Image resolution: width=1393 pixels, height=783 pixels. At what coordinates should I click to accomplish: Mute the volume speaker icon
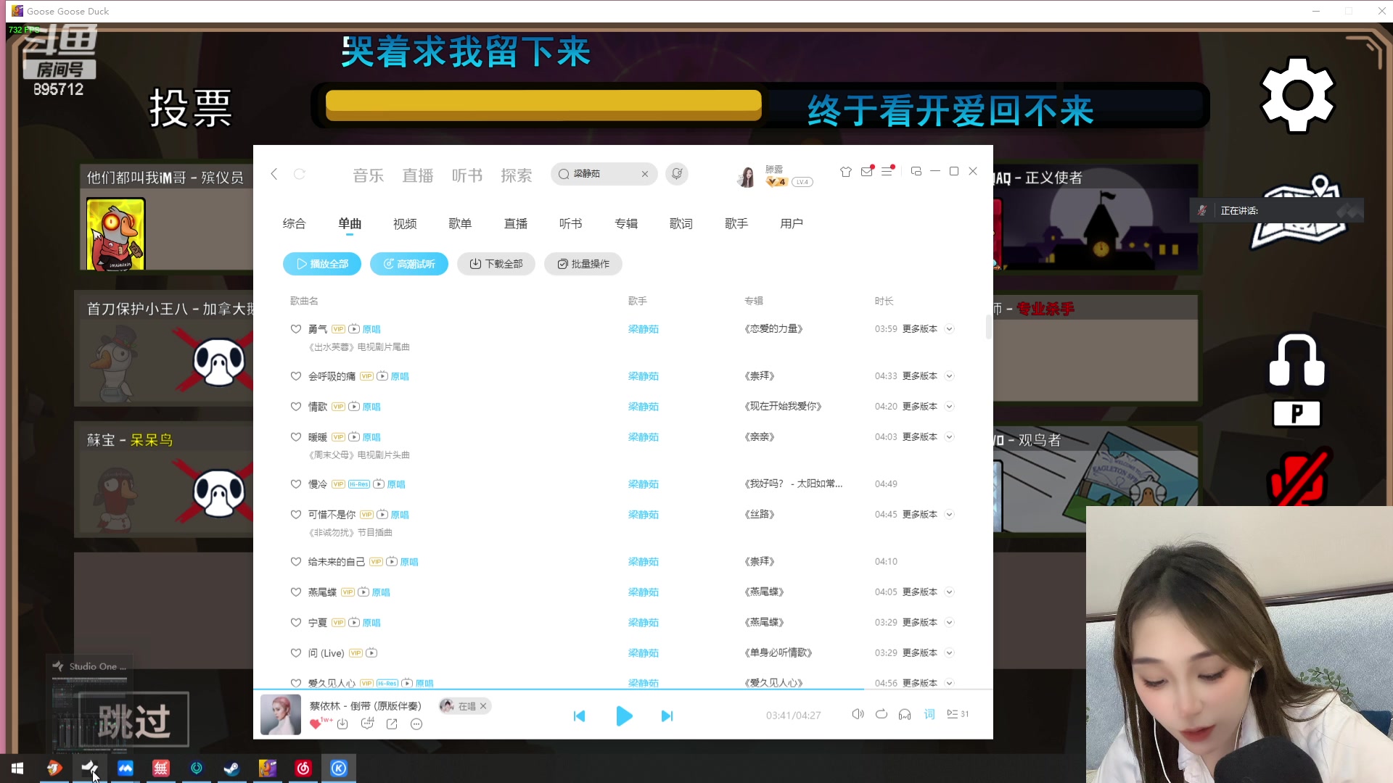click(858, 714)
